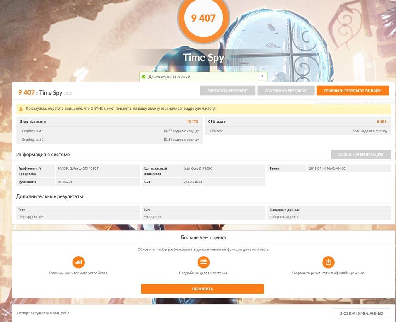396x322 pixels.
Task: Click SystemInfo version v5.16.701
Action: click(65, 182)
